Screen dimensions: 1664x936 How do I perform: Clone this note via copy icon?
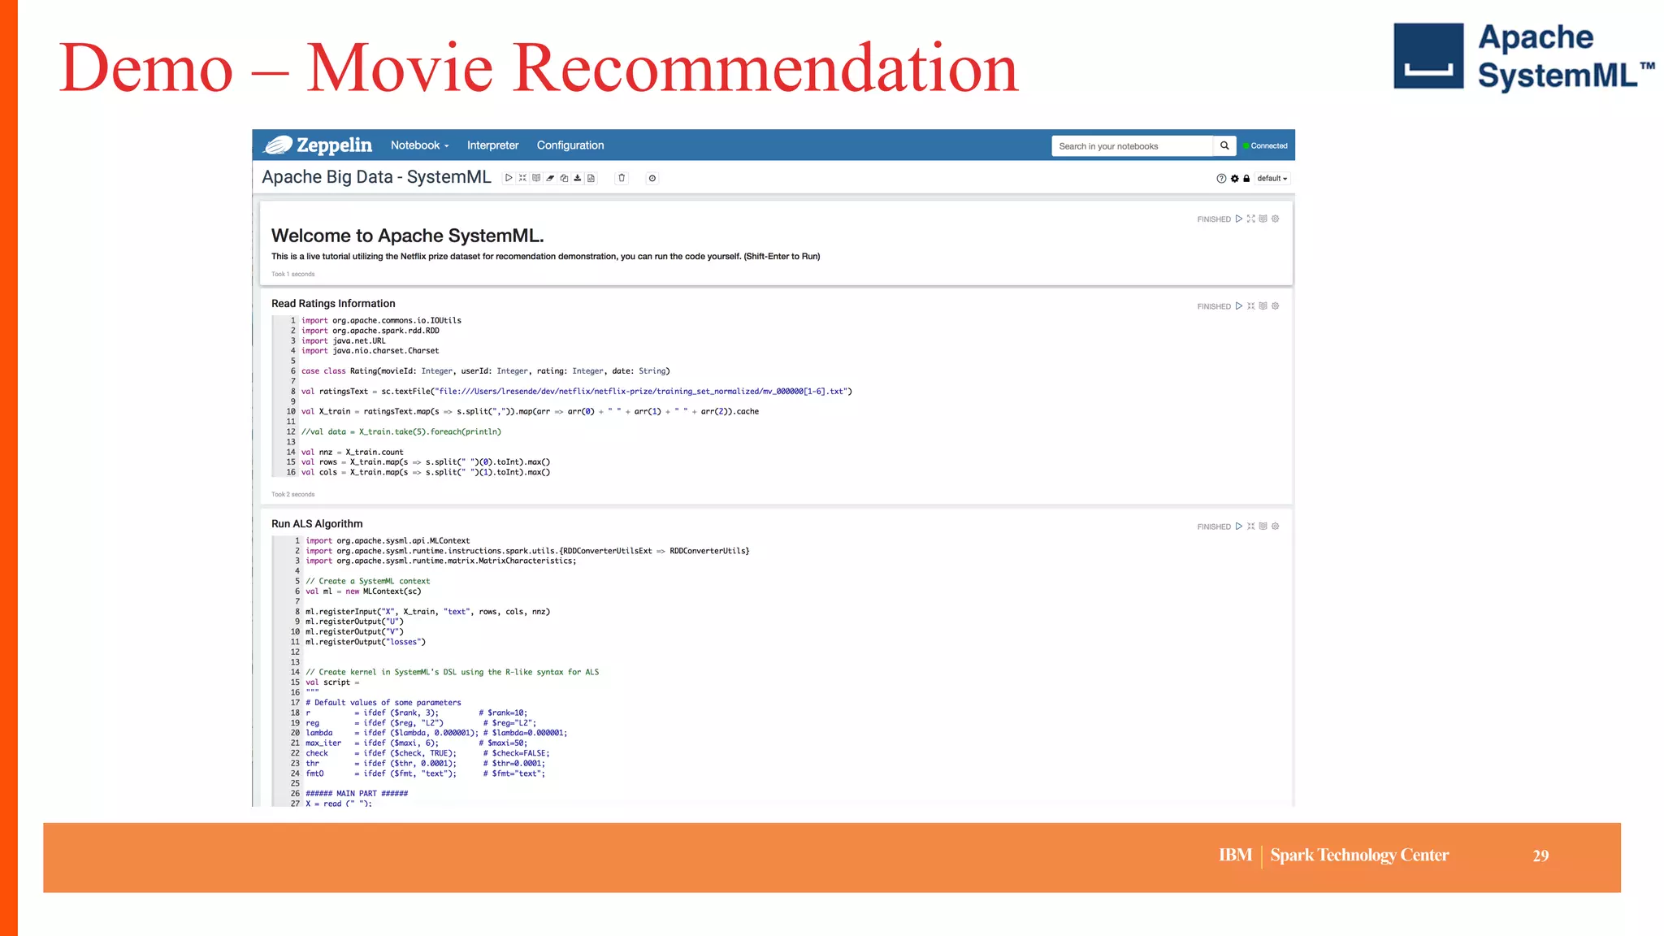coord(564,178)
